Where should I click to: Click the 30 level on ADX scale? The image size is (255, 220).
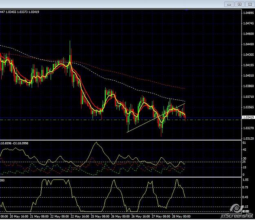[x=244, y=158]
